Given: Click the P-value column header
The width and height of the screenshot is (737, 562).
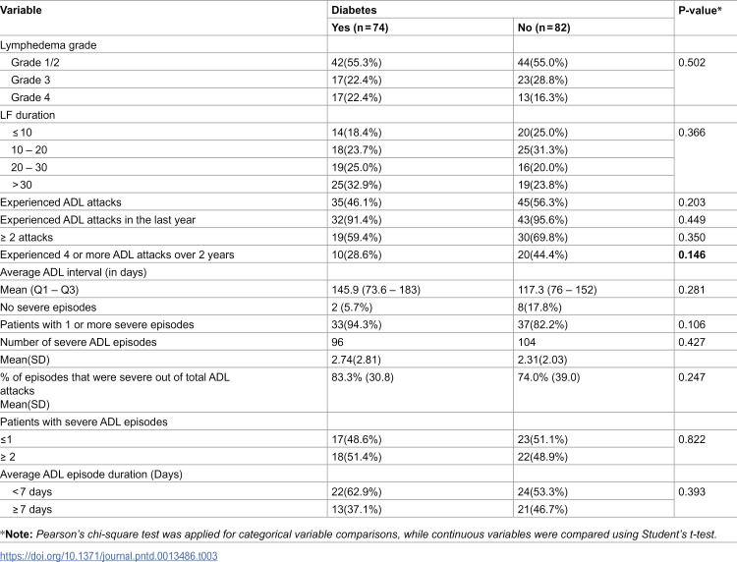Looking at the screenshot, I should click(701, 9).
